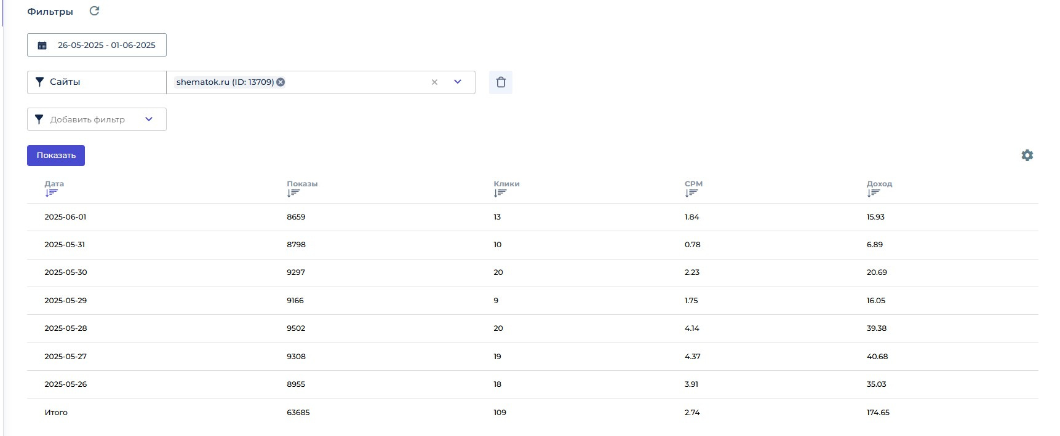
Task: Delete the Сайты filter with trash icon
Action: [x=501, y=82]
